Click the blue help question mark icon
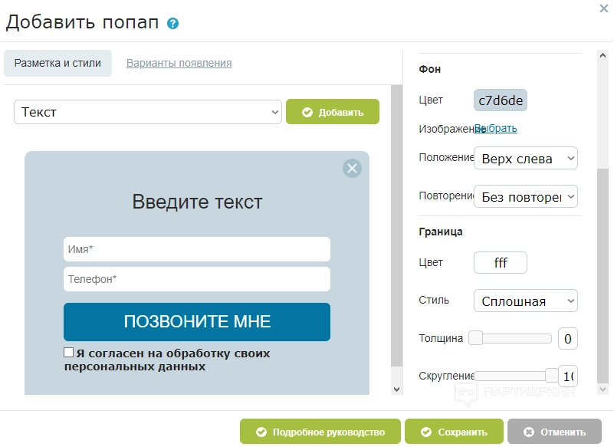The height and width of the screenshot is (447, 614). pyautogui.click(x=172, y=24)
